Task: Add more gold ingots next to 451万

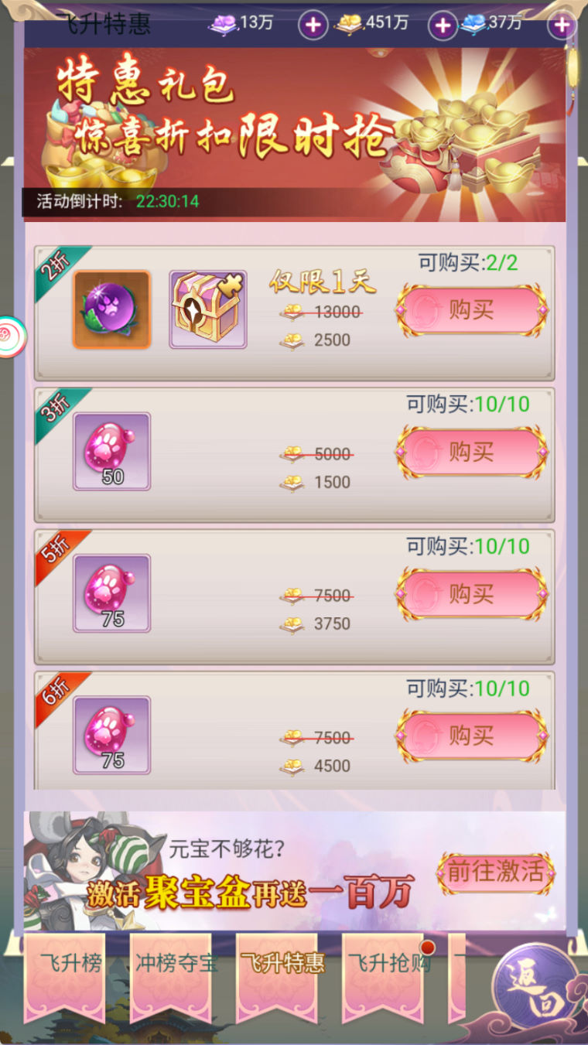Action: click(x=443, y=26)
